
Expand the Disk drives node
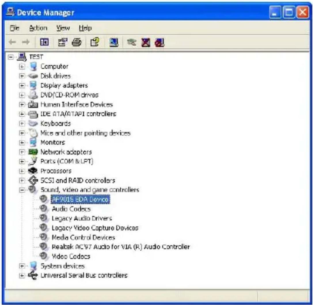click(x=22, y=76)
